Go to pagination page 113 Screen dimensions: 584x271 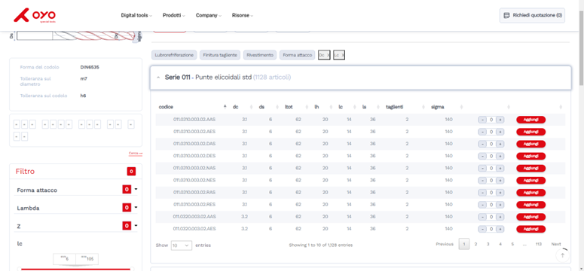point(538,244)
